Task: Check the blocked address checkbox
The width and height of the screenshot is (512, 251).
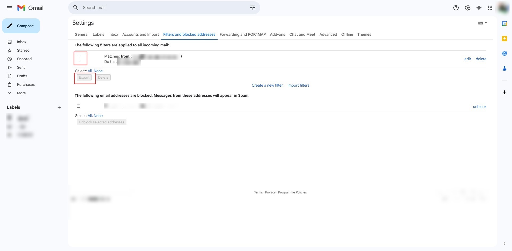Action: coord(79,106)
